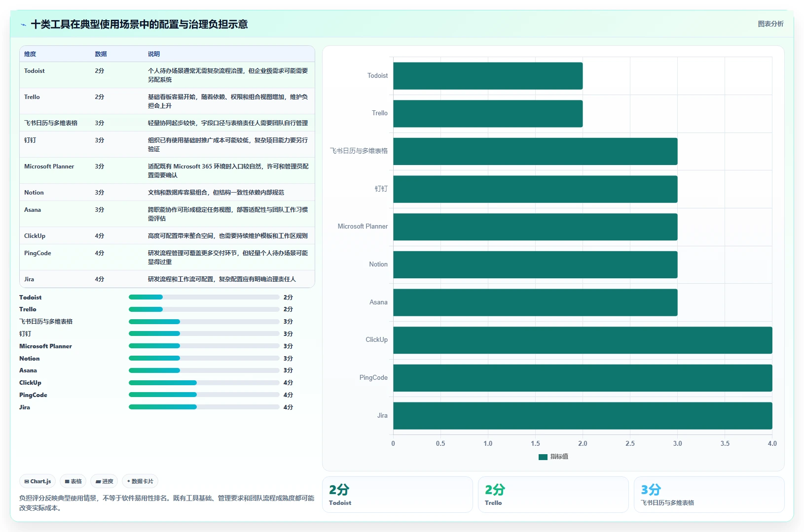Click the Jira bar in the chart
Image resolution: width=804 pixels, height=532 pixels.
click(583, 416)
